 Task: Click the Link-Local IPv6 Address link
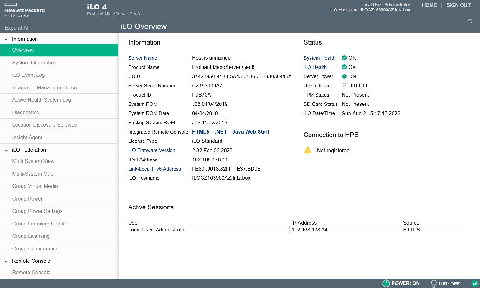(x=155, y=169)
